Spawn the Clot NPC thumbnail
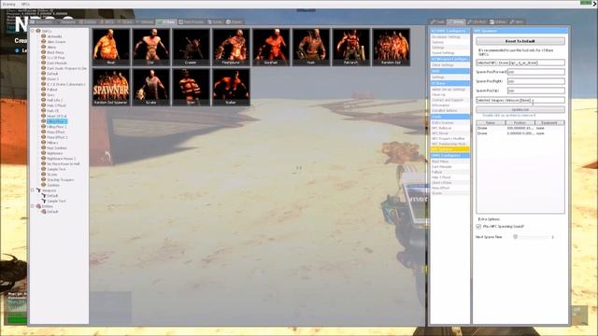598x336 pixels. [x=151, y=47]
